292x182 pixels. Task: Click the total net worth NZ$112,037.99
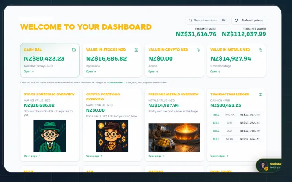point(244,34)
